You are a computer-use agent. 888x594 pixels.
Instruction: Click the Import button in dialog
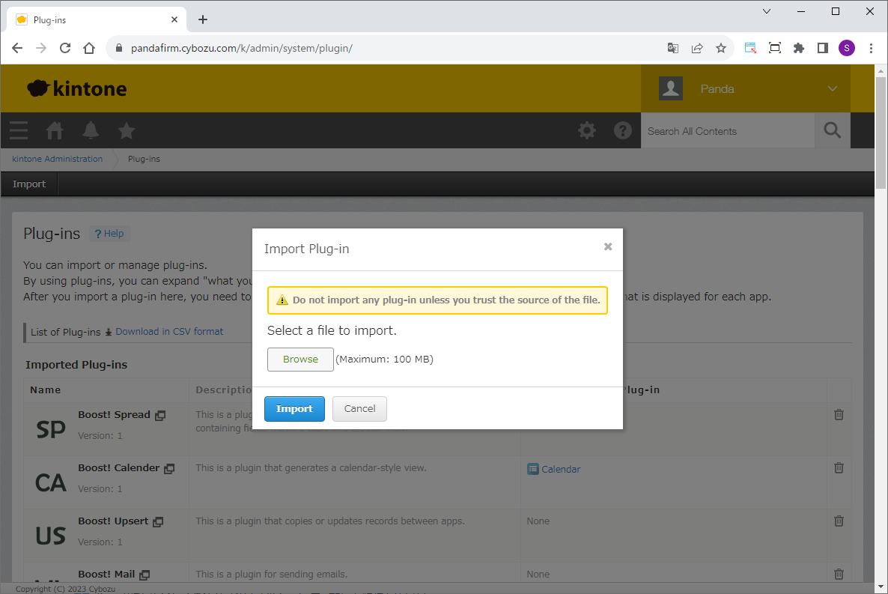(294, 409)
